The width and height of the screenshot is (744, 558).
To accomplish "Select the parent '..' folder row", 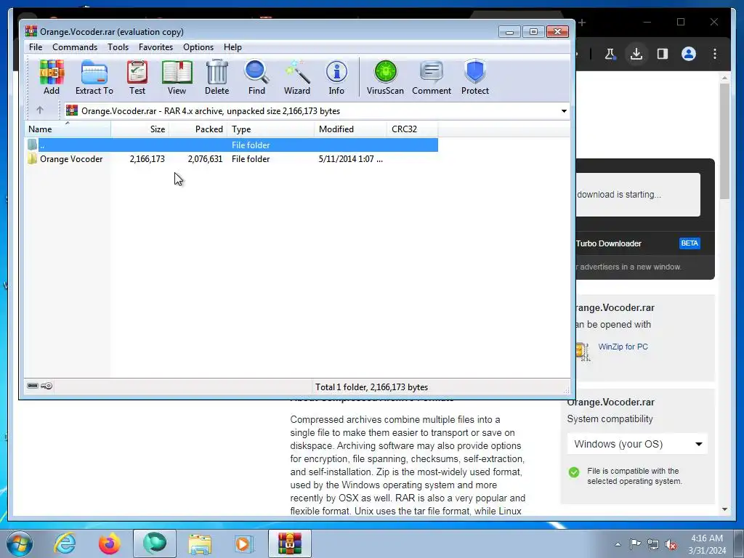I will pyautogui.click(x=232, y=145).
